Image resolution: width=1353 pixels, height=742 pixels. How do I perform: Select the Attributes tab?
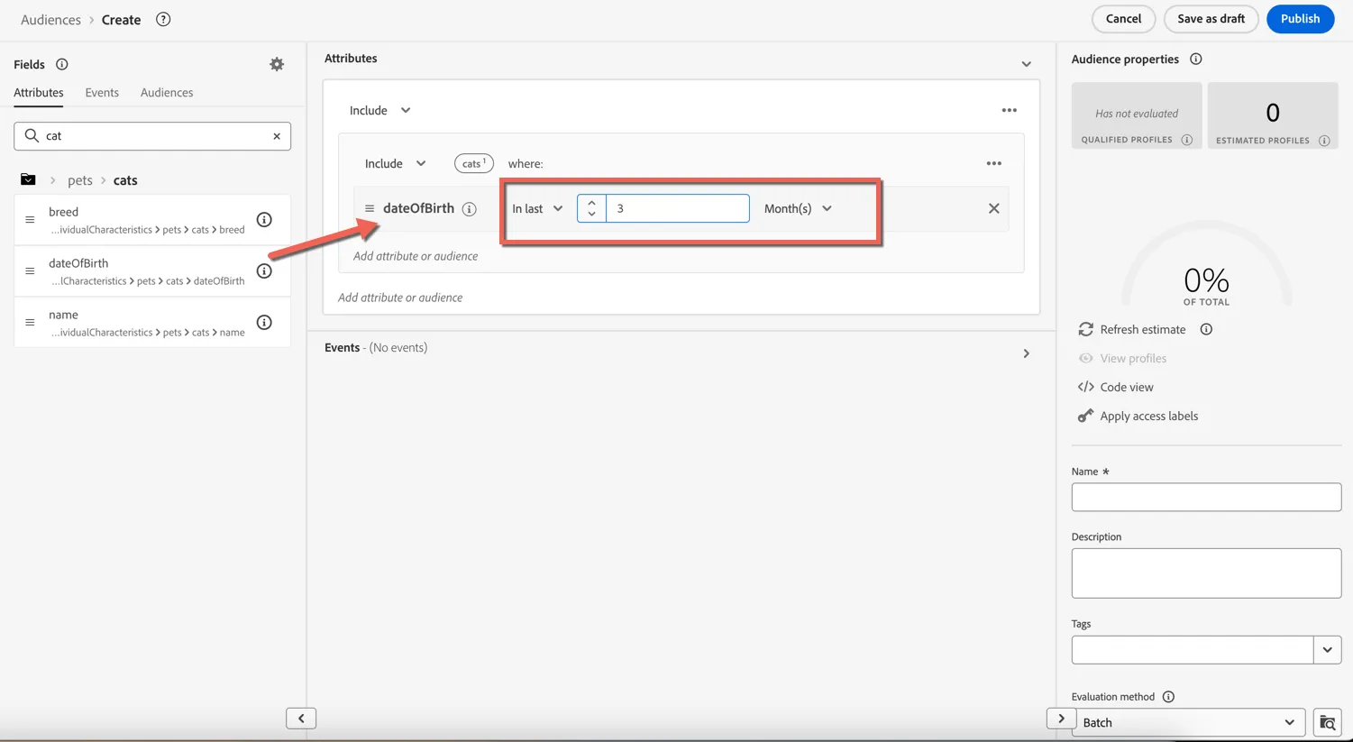[39, 92]
